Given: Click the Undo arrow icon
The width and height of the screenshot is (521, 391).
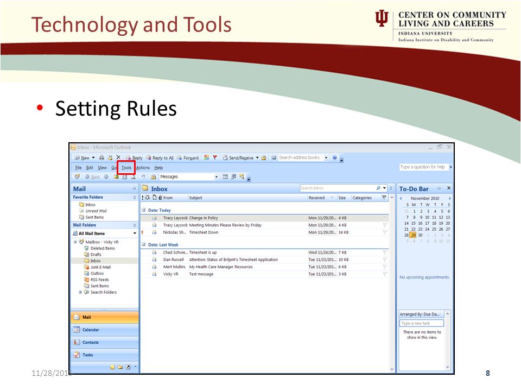Looking at the screenshot, I should 143,176.
